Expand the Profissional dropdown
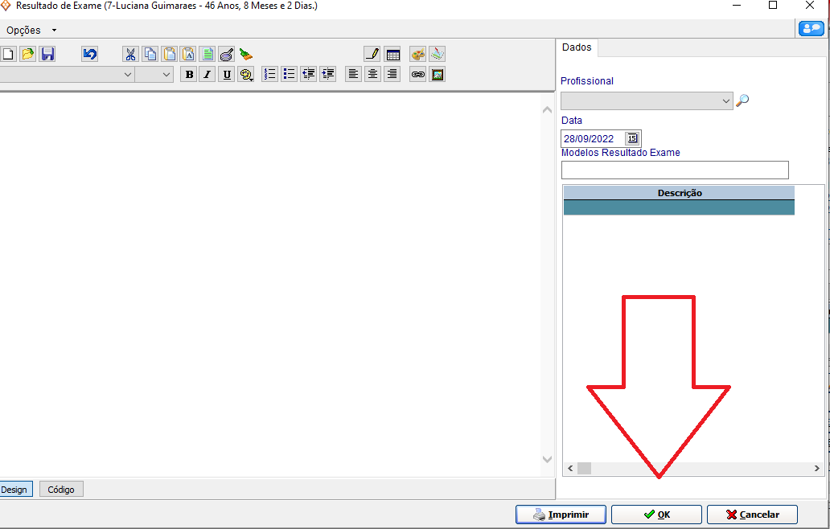This screenshot has width=830, height=529. [x=726, y=101]
